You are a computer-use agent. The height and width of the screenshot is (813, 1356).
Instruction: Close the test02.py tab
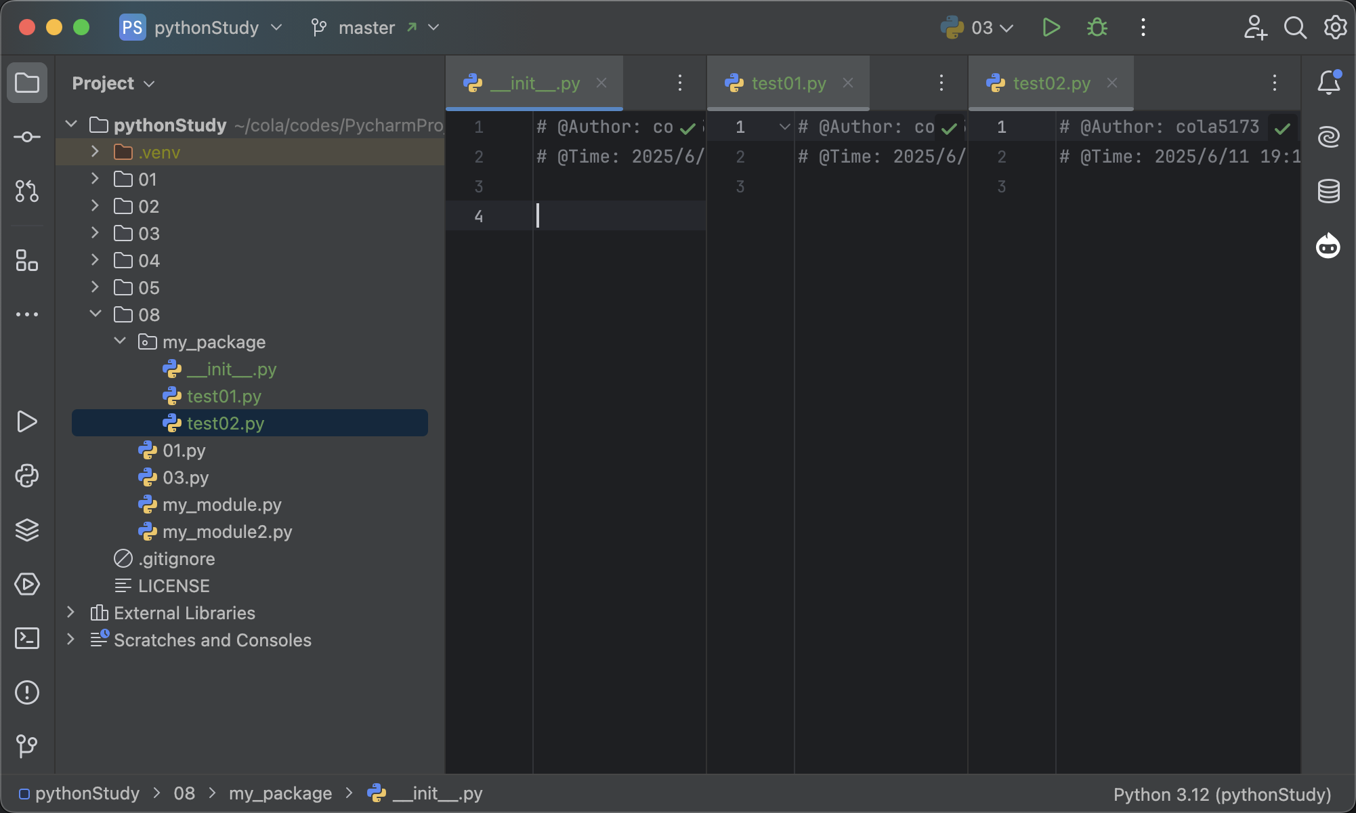(1112, 83)
